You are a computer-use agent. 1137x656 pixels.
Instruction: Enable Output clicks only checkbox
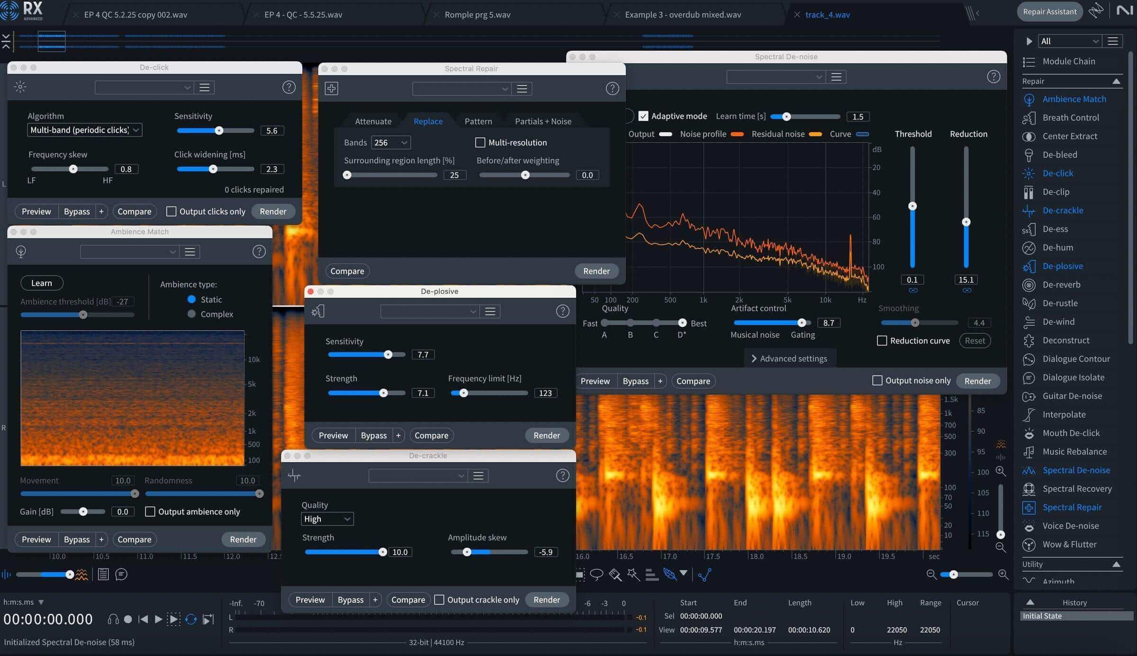point(171,211)
